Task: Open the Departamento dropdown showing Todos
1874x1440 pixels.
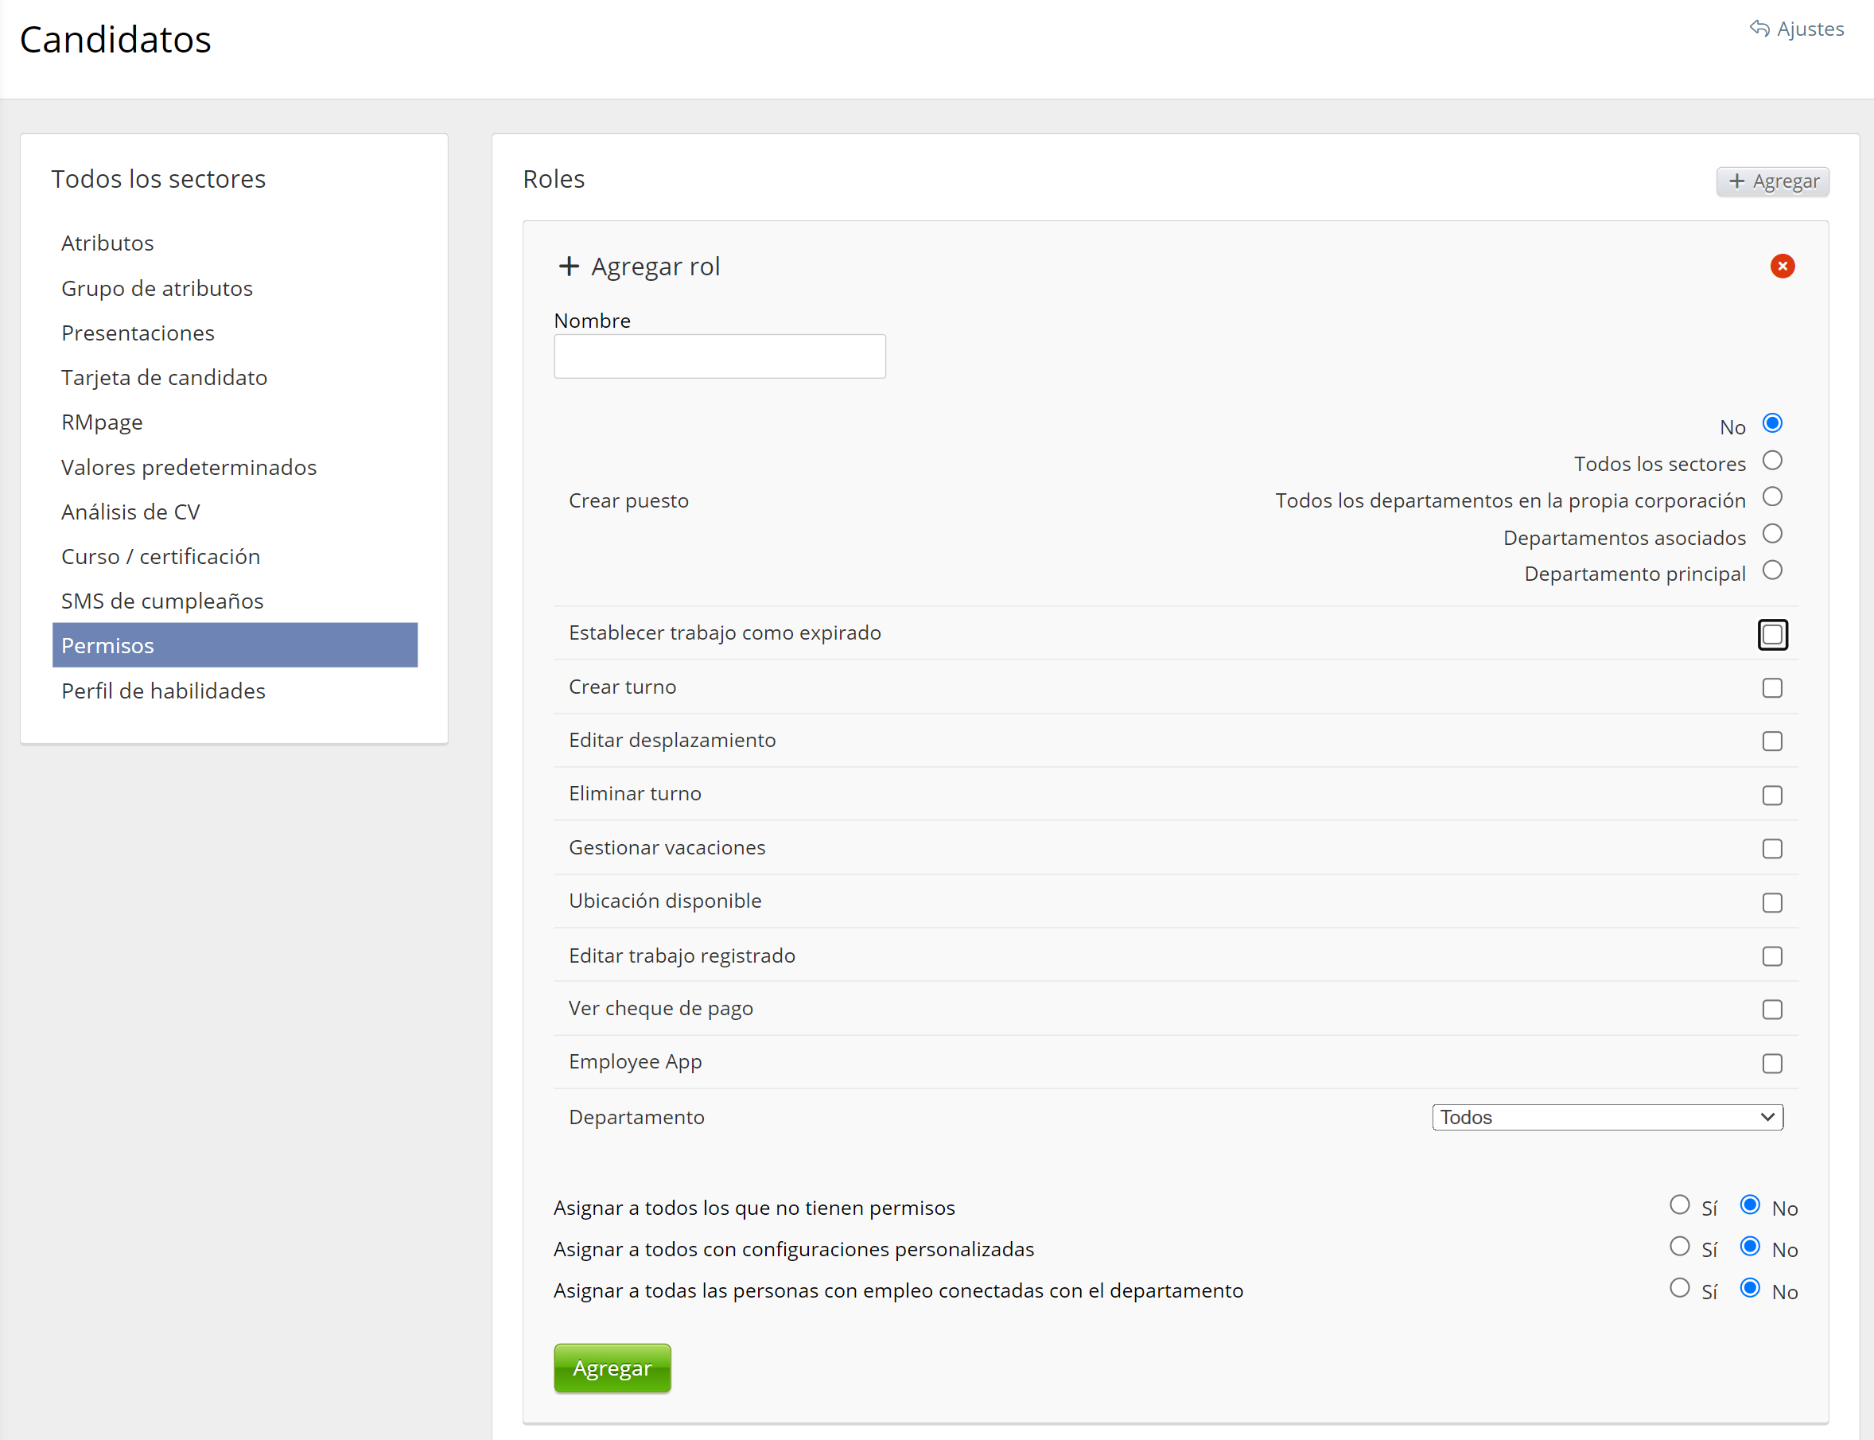Action: click(1607, 1117)
